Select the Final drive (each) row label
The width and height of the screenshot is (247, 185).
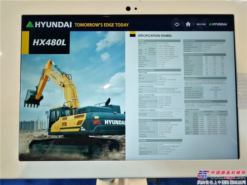pyautogui.click(x=188, y=67)
